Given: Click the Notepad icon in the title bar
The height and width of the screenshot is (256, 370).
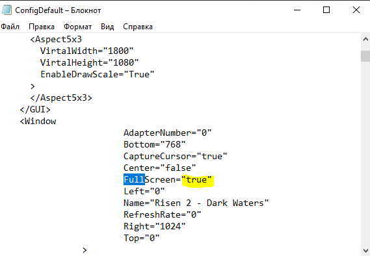Looking at the screenshot, I should coord(7,10).
